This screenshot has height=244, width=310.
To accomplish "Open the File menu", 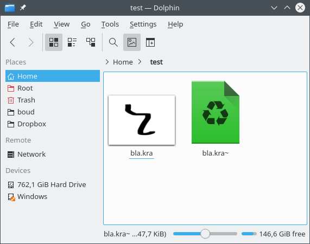I will [x=13, y=24].
